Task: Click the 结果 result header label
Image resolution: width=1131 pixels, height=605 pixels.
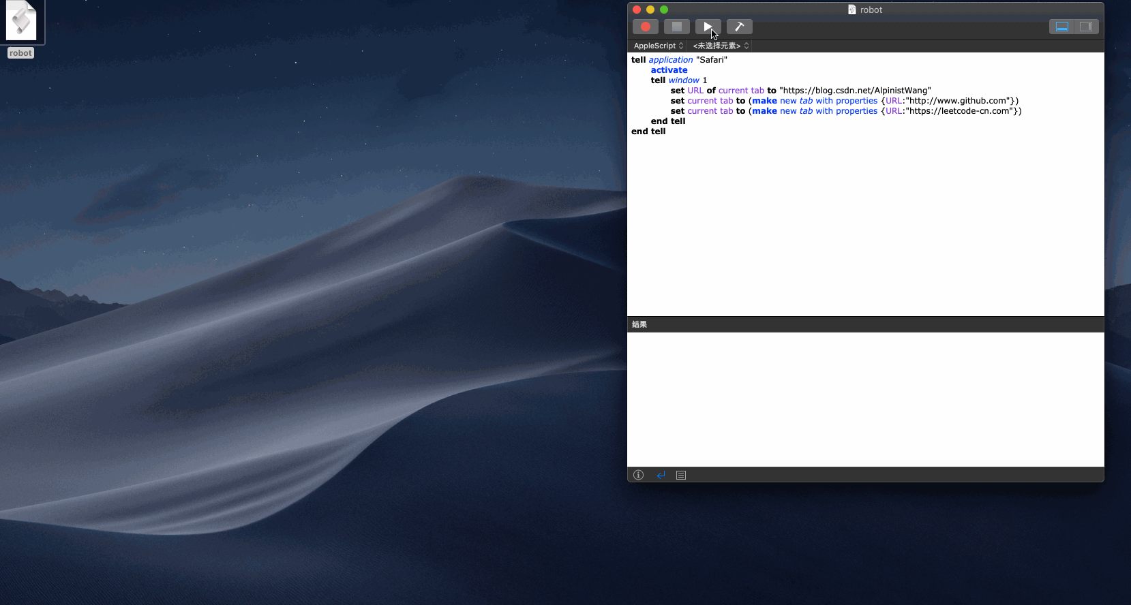Action: (x=639, y=324)
